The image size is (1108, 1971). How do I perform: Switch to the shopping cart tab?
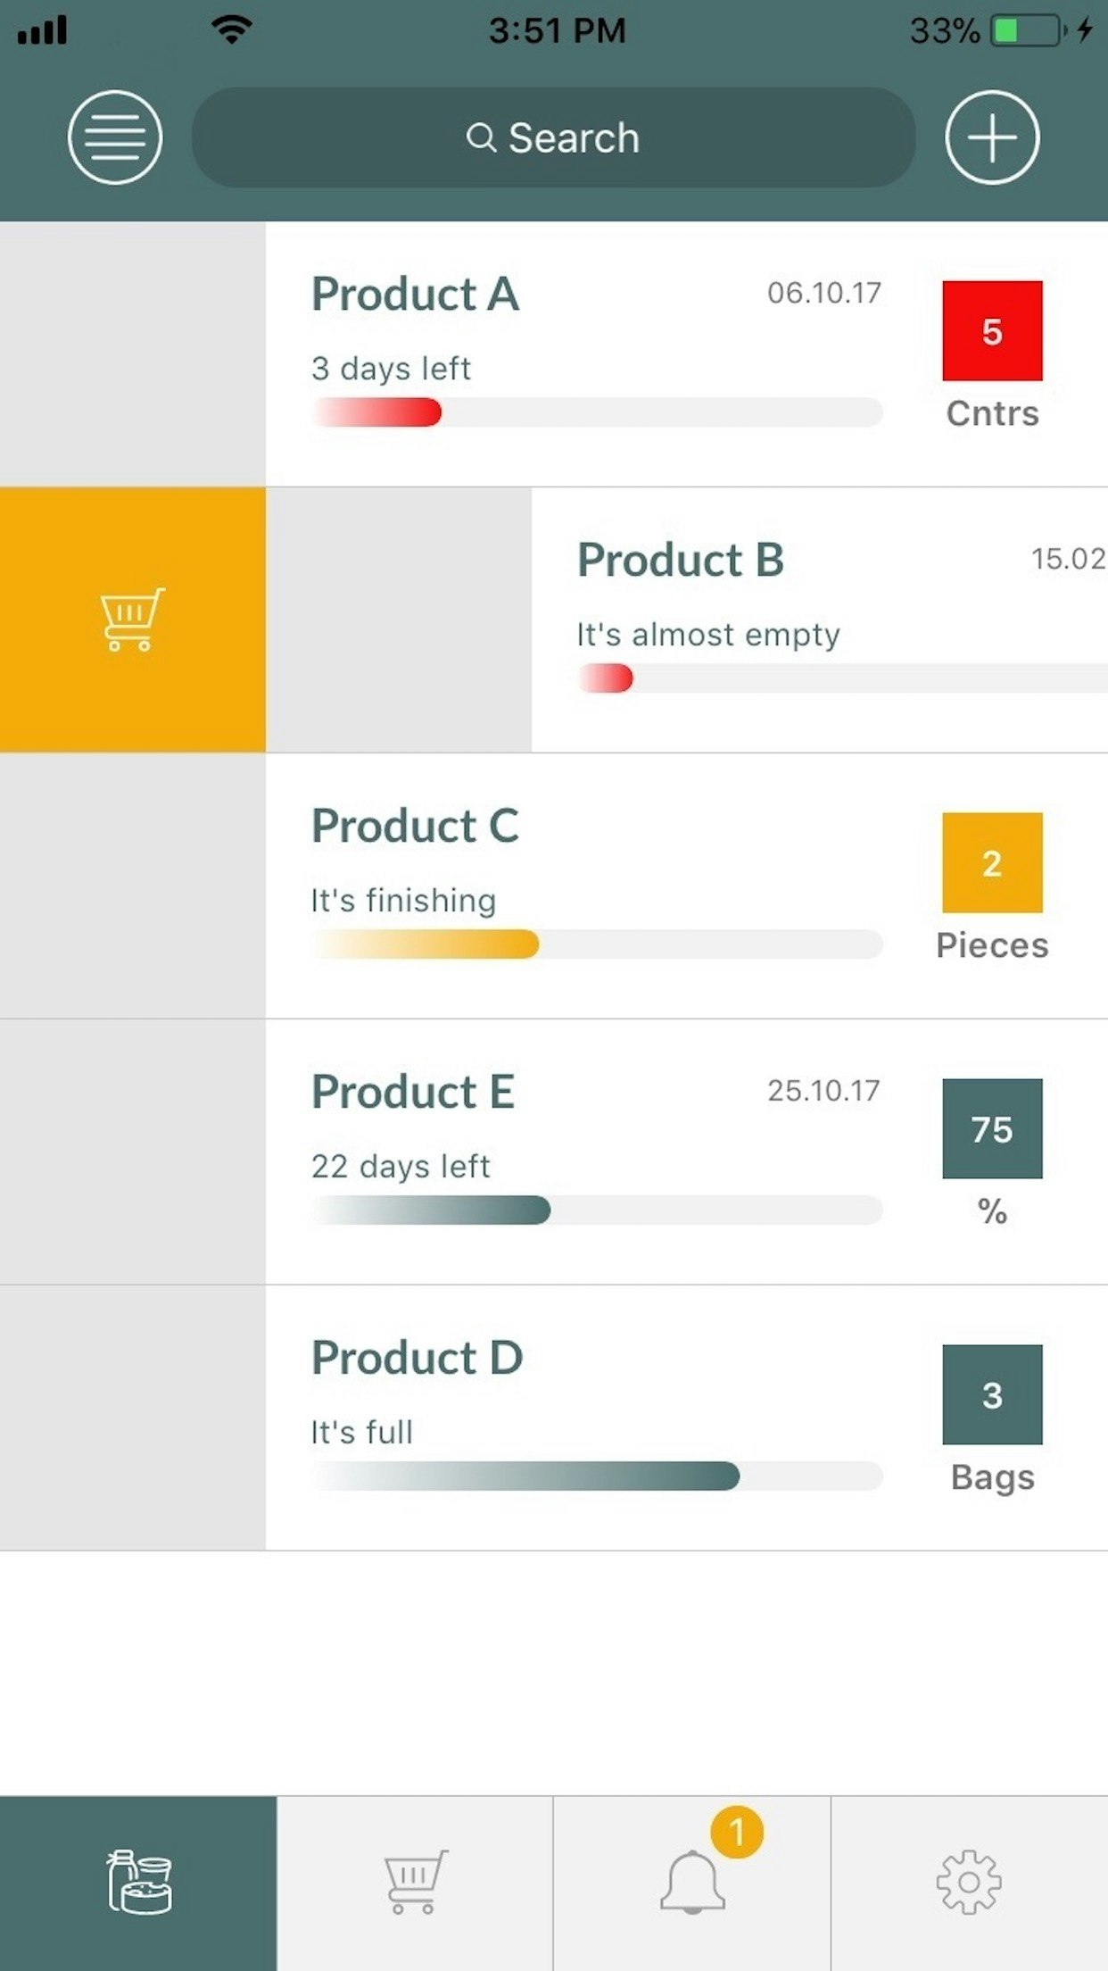[x=415, y=1883]
